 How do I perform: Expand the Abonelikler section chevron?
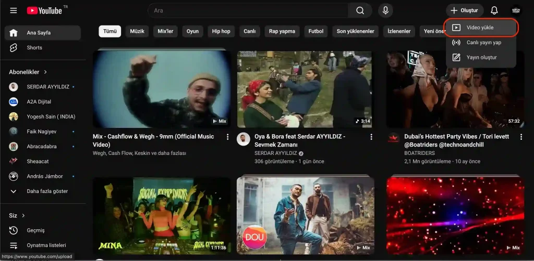46,72
